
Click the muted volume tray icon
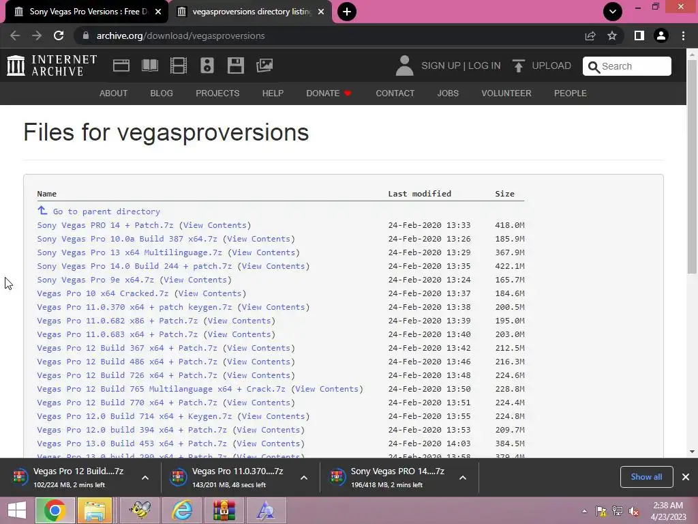(634, 511)
